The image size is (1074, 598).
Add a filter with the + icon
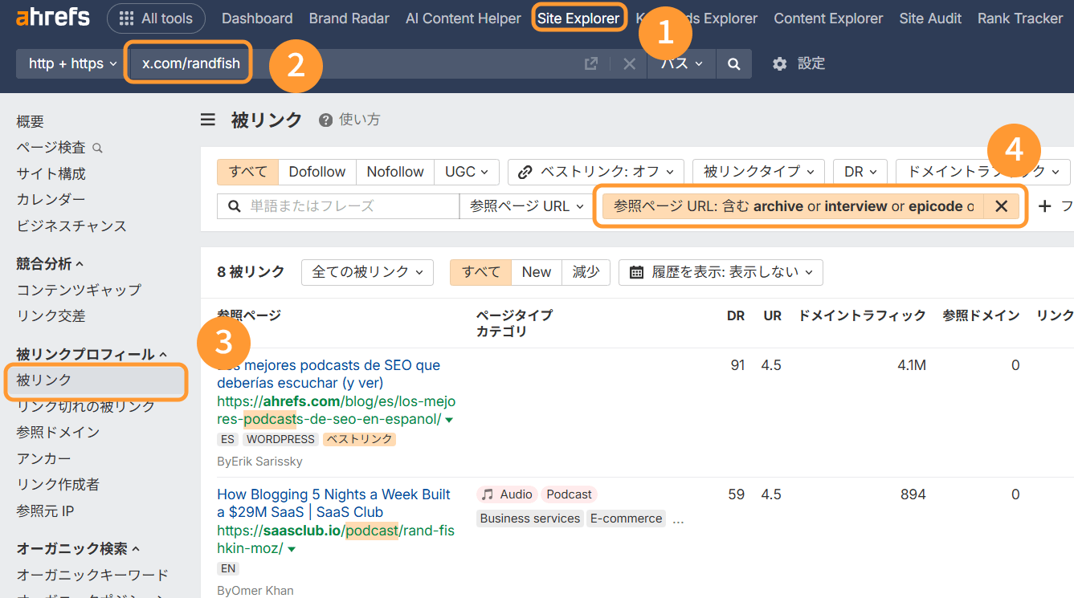(1043, 206)
